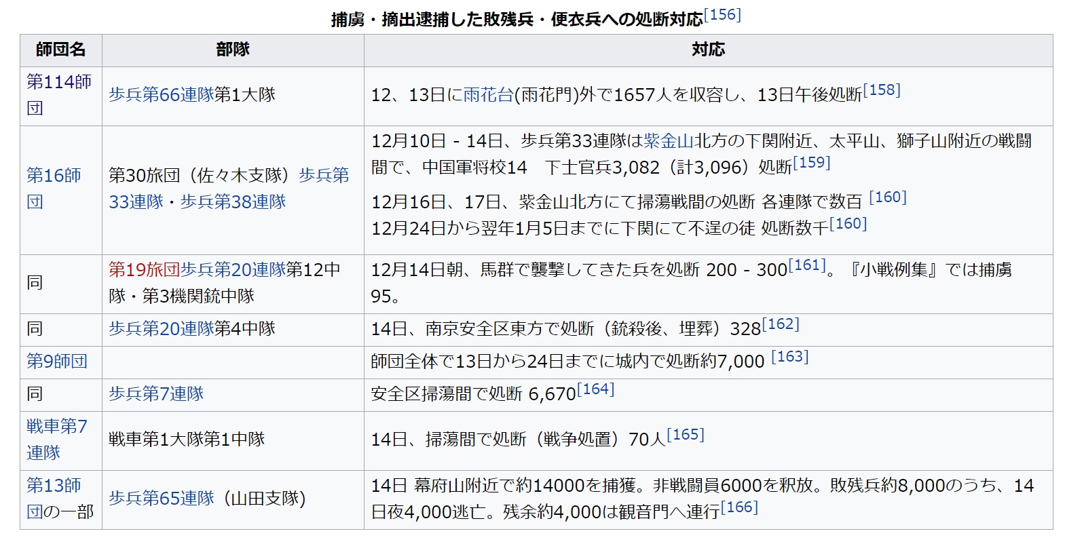Screen dimensions: 1065x542
Task: Open footnote reference 166
Action: (739, 507)
